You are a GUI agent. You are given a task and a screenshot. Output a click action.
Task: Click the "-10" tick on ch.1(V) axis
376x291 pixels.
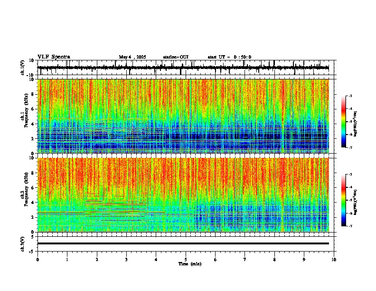pyautogui.click(x=31, y=75)
